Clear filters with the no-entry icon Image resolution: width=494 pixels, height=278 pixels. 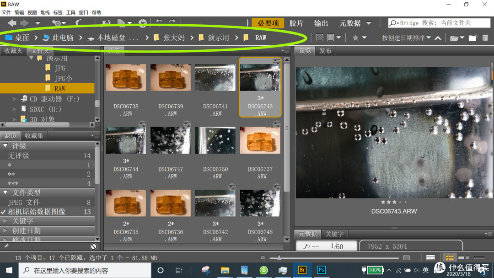(94, 246)
